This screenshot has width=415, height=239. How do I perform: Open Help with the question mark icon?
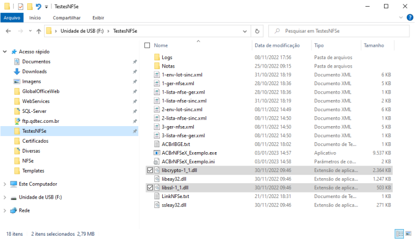409,18
